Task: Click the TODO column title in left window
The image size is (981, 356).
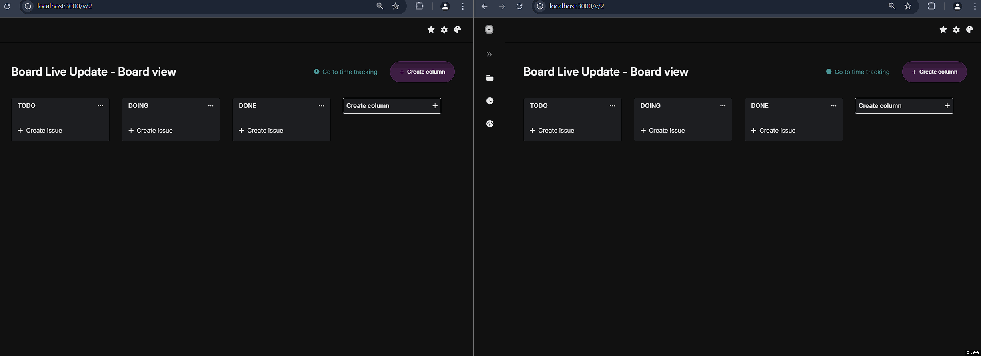Action: pos(26,106)
